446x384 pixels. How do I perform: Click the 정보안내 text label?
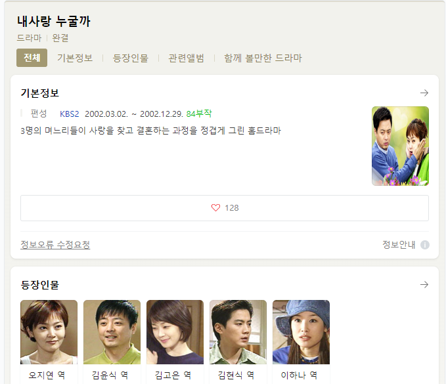[399, 245]
